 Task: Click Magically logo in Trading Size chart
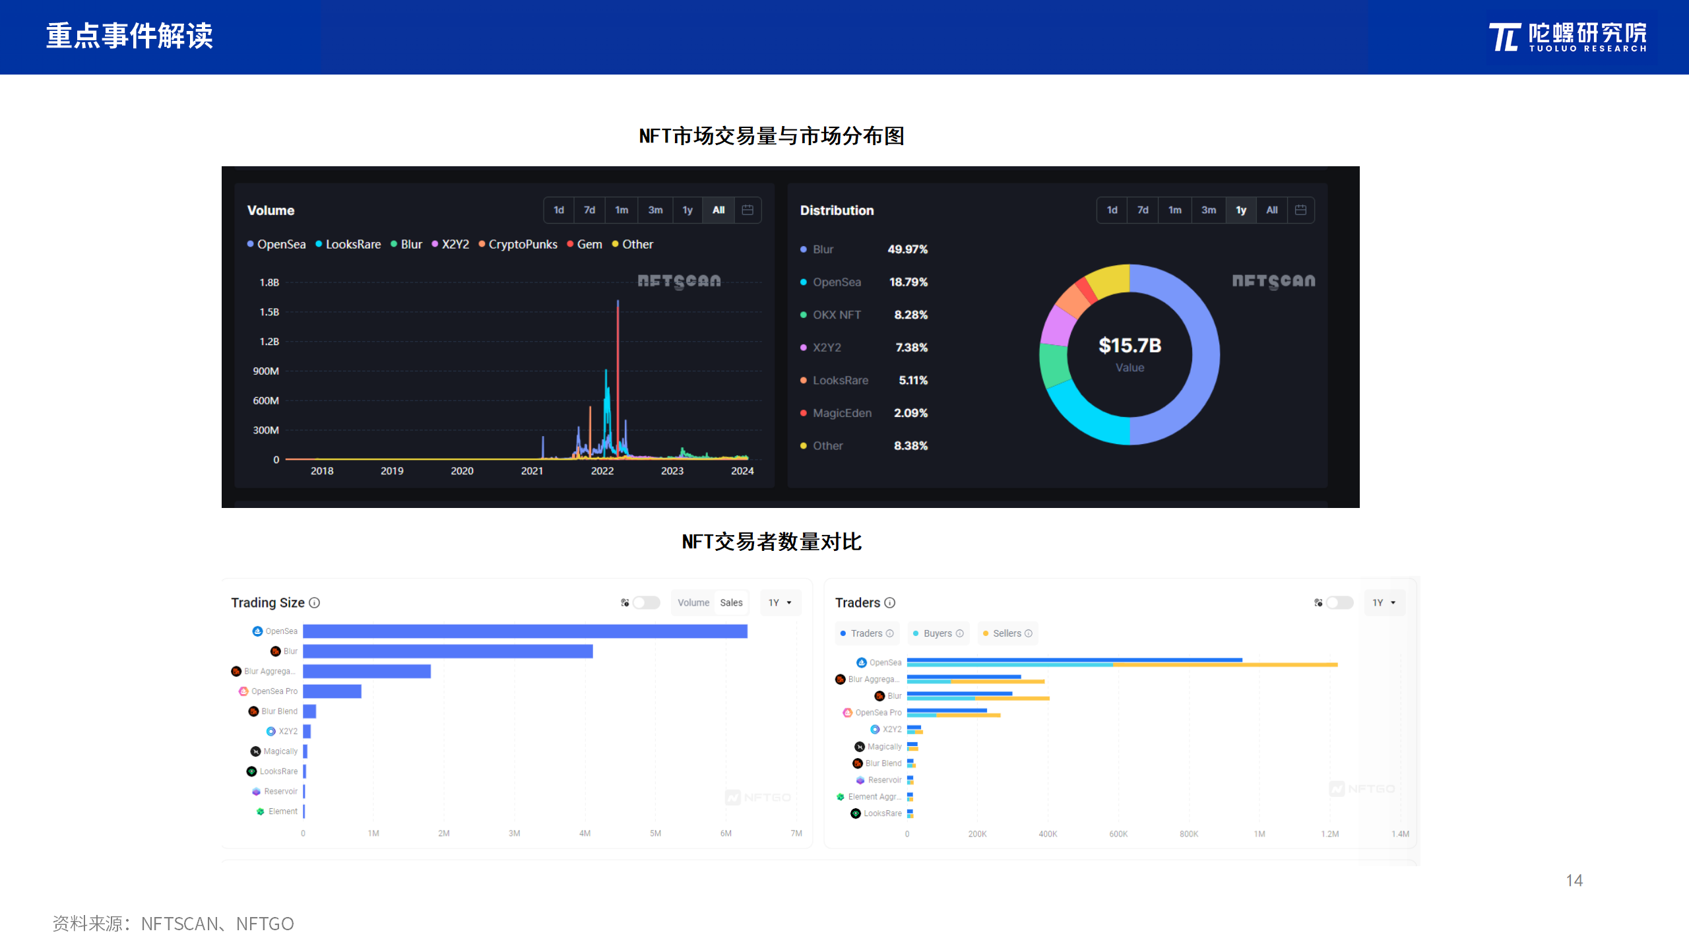pyautogui.click(x=256, y=751)
